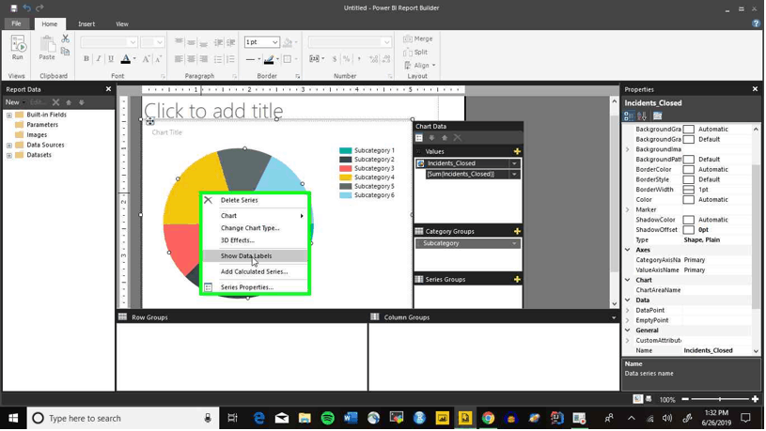Switch to the View ribbon tab
Image resolution: width=766 pixels, height=431 pixels.
point(122,23)
